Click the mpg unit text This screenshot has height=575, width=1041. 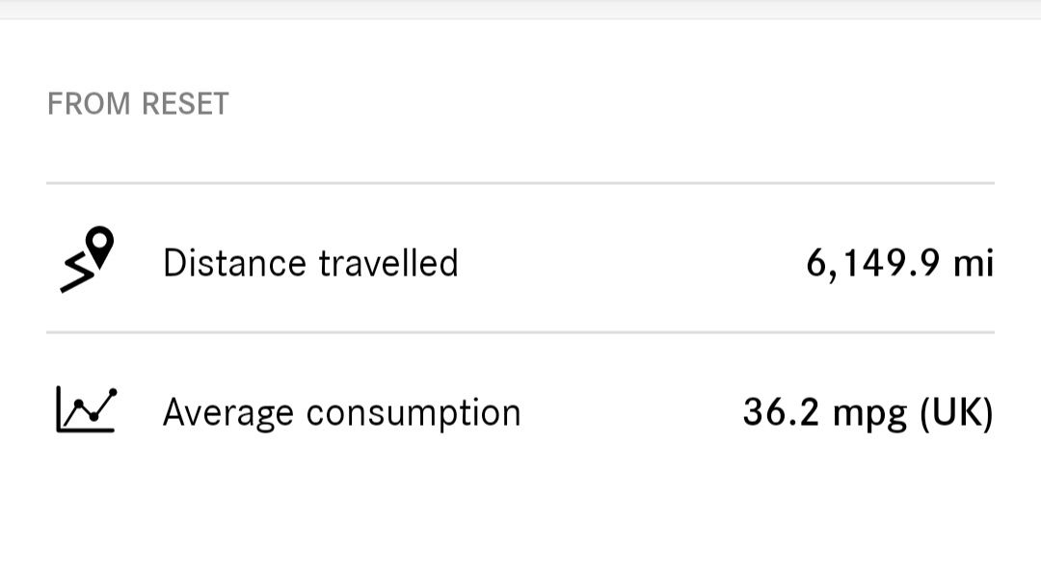pos(869,415)
